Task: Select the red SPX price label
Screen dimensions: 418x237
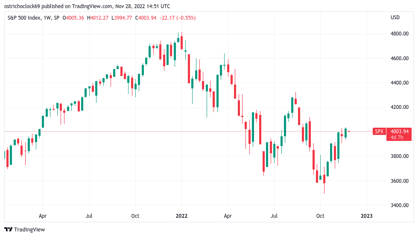Action: coord(379,132)
